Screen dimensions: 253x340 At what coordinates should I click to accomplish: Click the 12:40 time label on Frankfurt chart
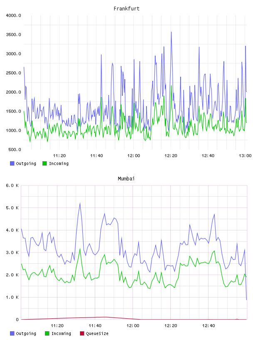click(208, 156)
